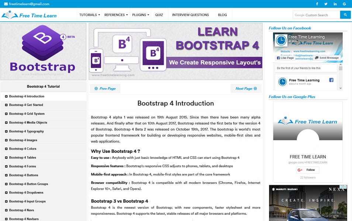The height and width of the screenshot is (221, 352).
Task: Open the PLUGINS dropdown menu
Action: coord(141,15)
